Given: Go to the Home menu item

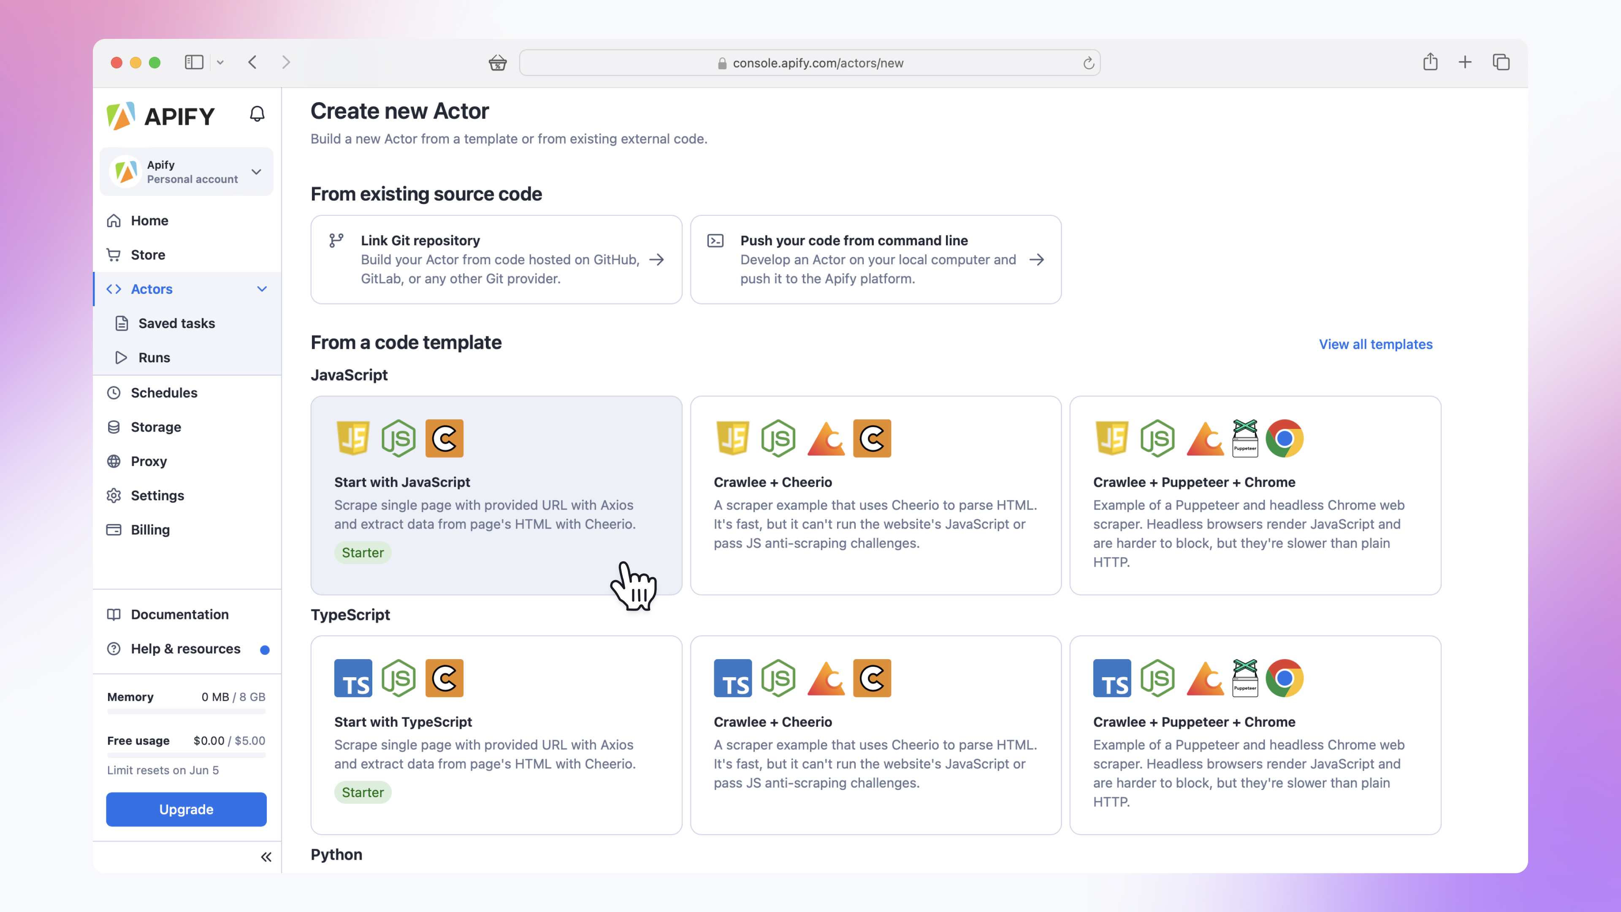Looking at the screenshot, I should click(149, 220).
